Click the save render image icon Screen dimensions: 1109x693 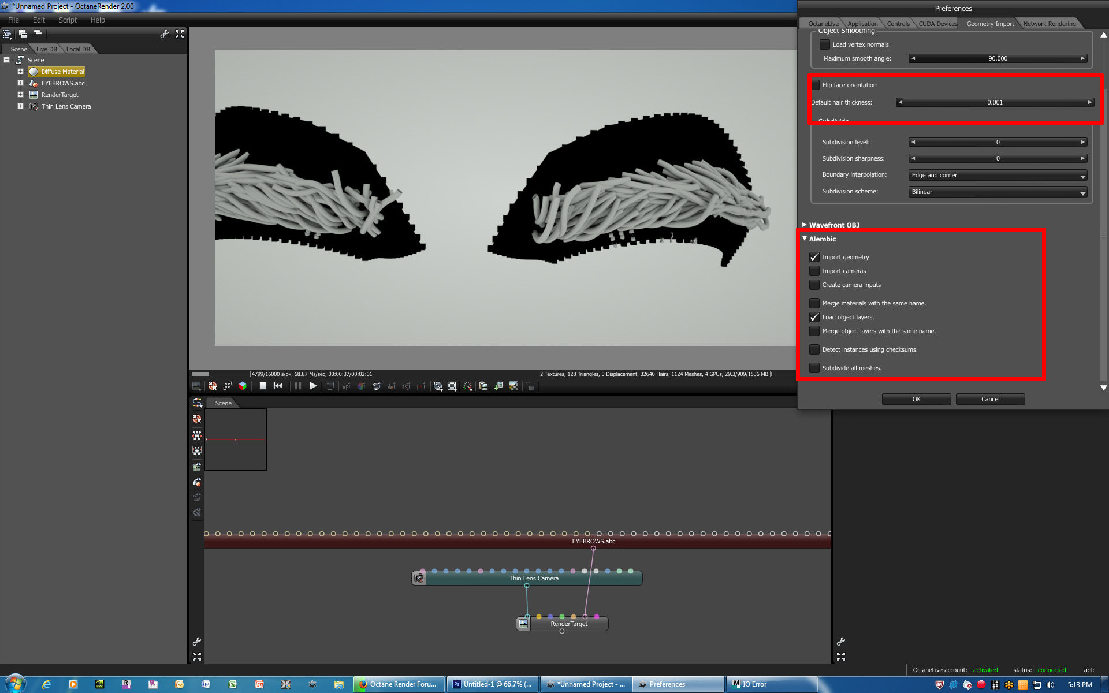(498, 386)
